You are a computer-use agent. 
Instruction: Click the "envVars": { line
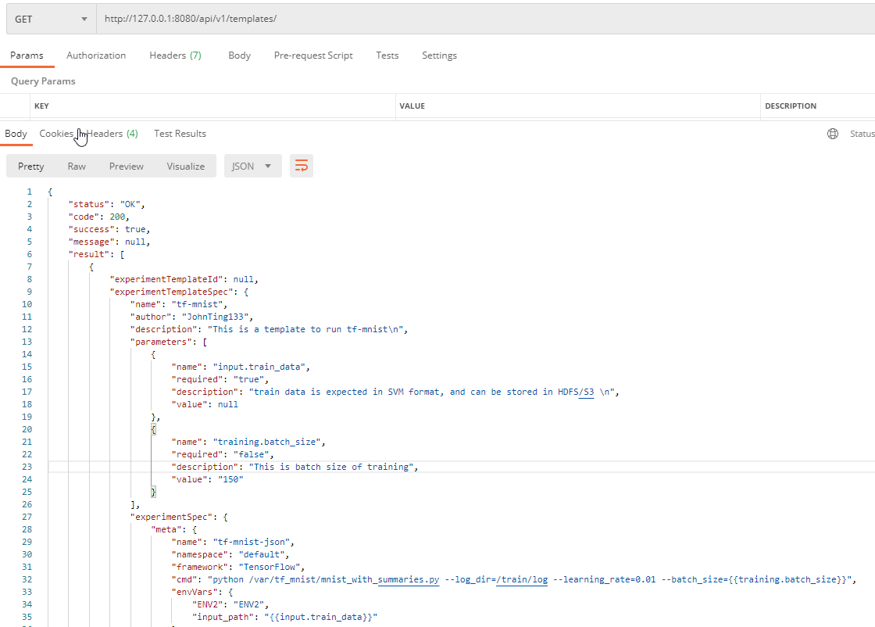click(202, 592)
